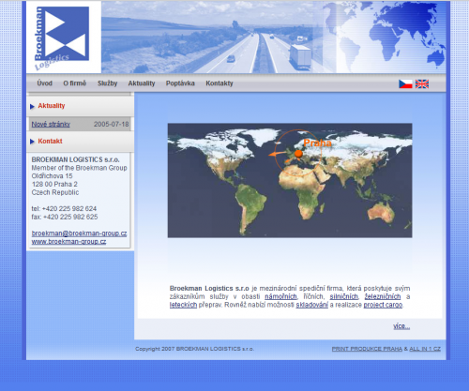
Task: Select Aktuality in the navigation bar
Action: [142, 83]
